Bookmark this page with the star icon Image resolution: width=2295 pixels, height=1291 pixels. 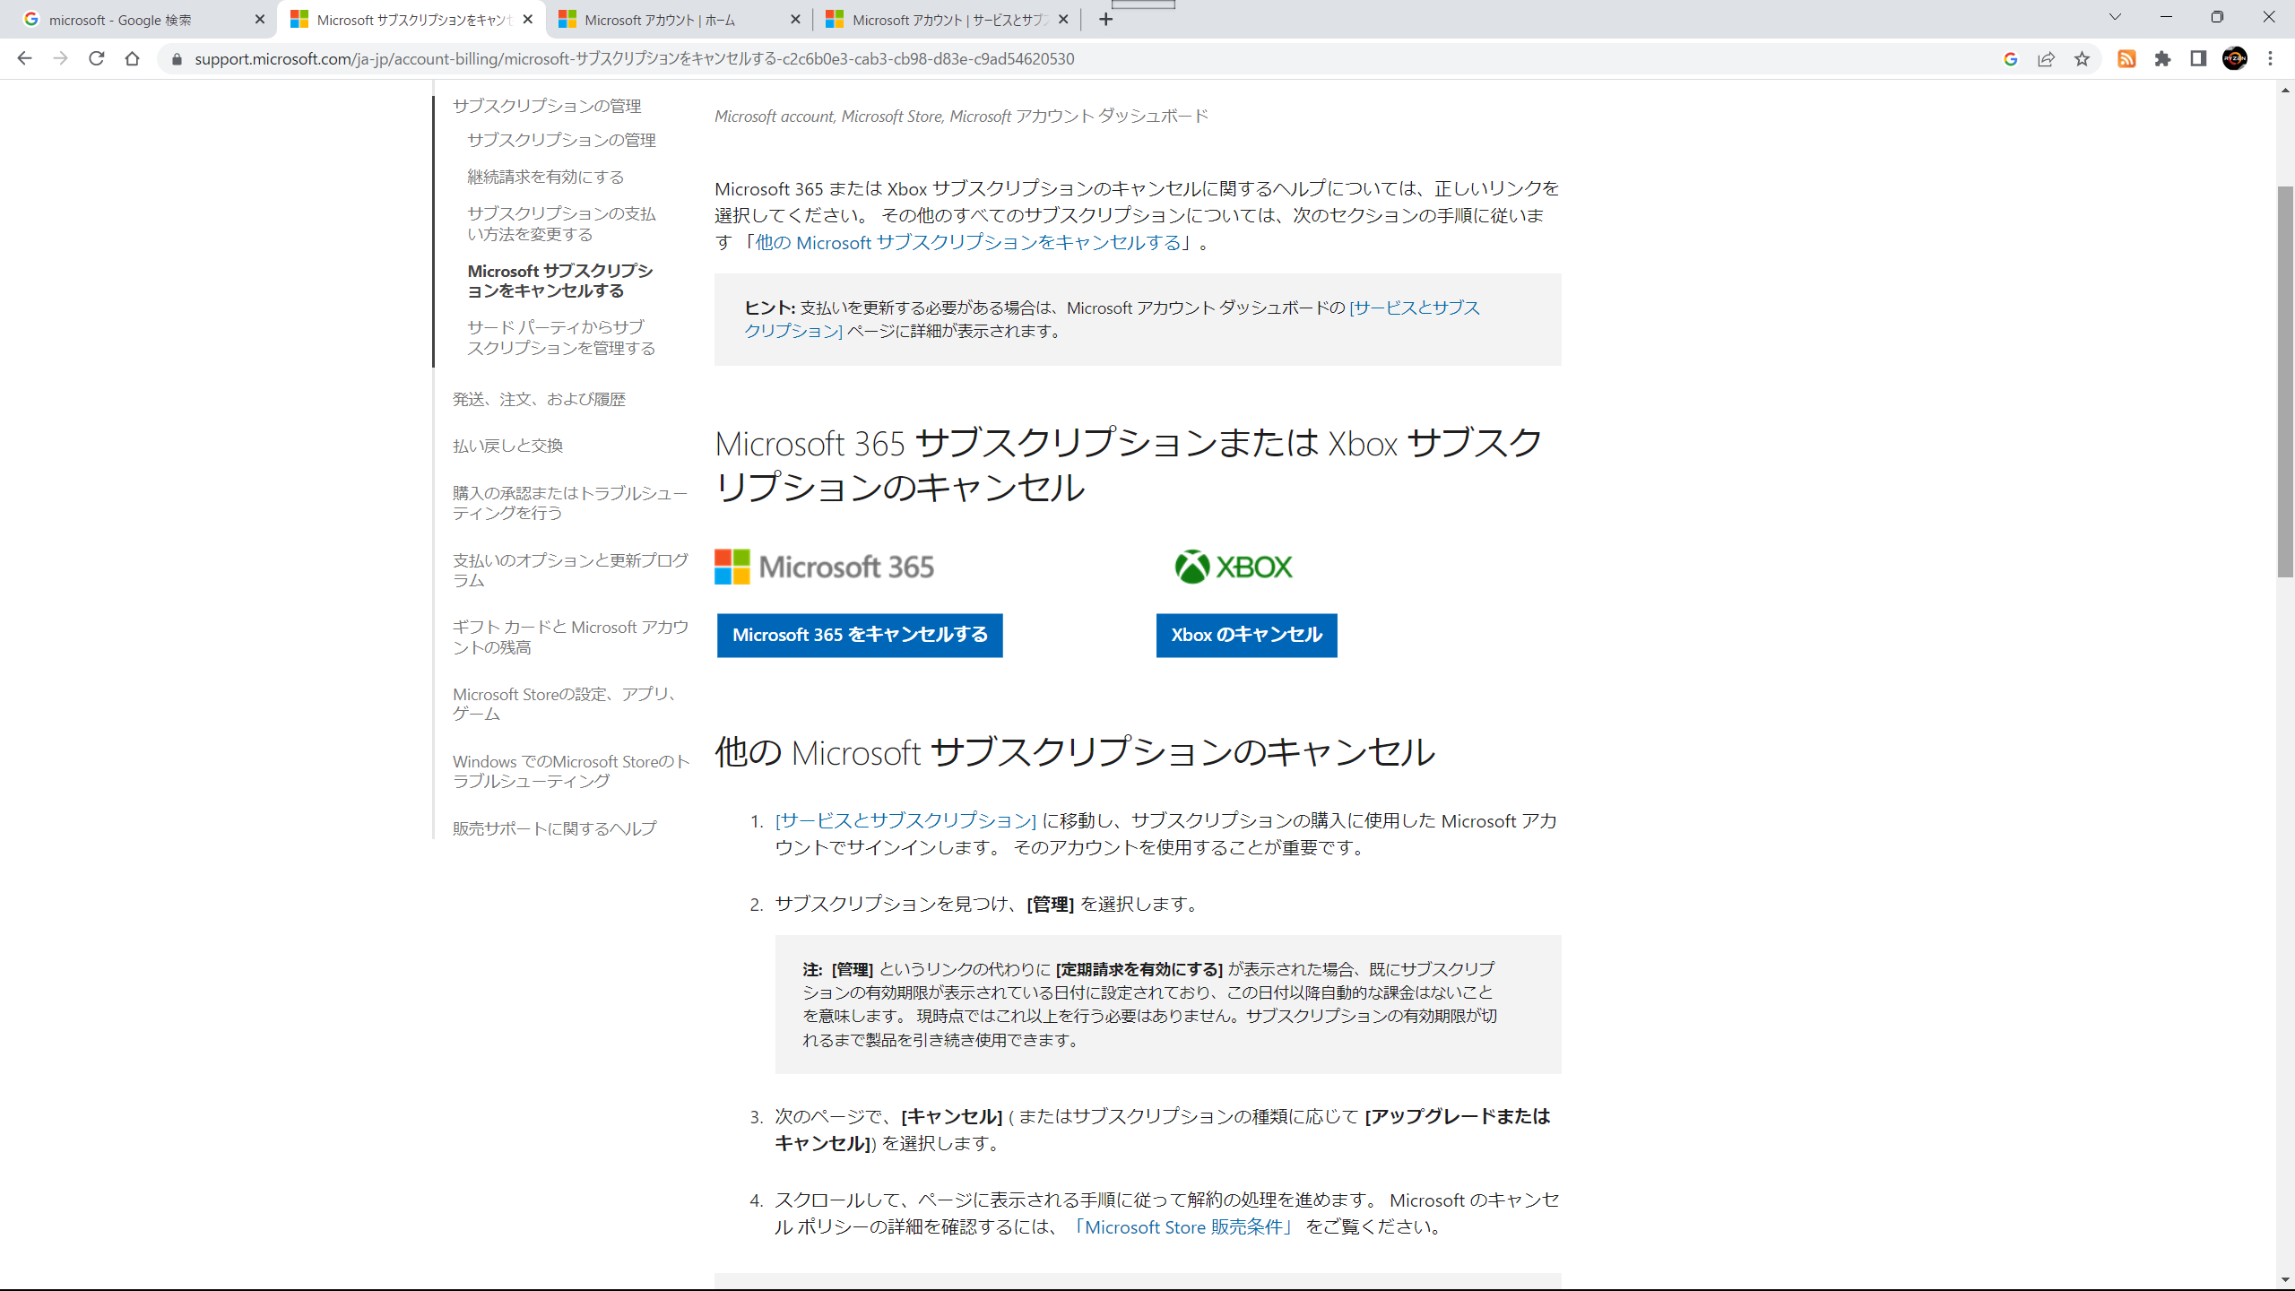(2082, 59)
